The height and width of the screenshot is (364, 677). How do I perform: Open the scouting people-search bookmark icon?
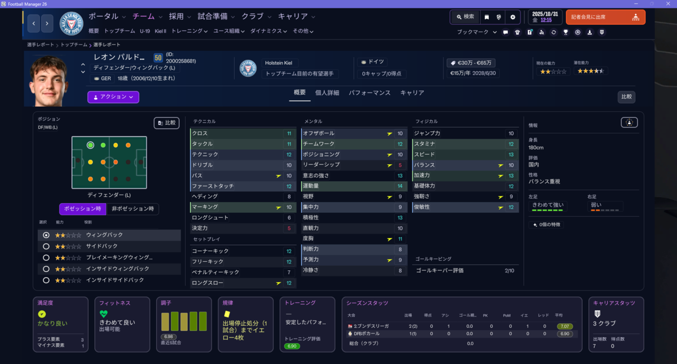pos(542,32)
